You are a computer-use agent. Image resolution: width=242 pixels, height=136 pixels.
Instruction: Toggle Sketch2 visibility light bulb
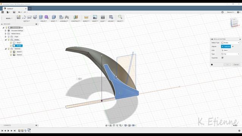(11, 55)
